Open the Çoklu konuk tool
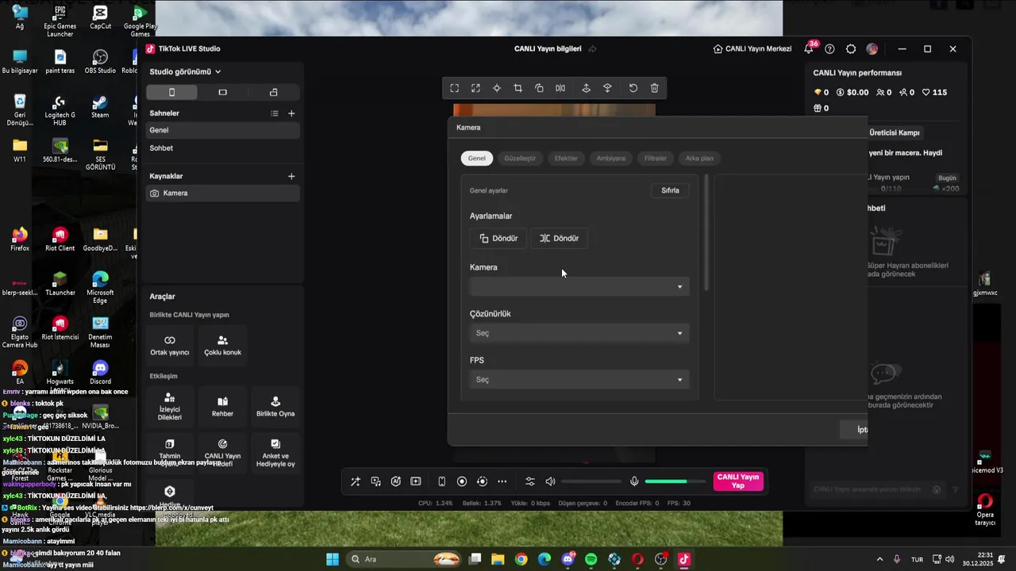This screenshot has width=1016, height=571. (222, 344)
